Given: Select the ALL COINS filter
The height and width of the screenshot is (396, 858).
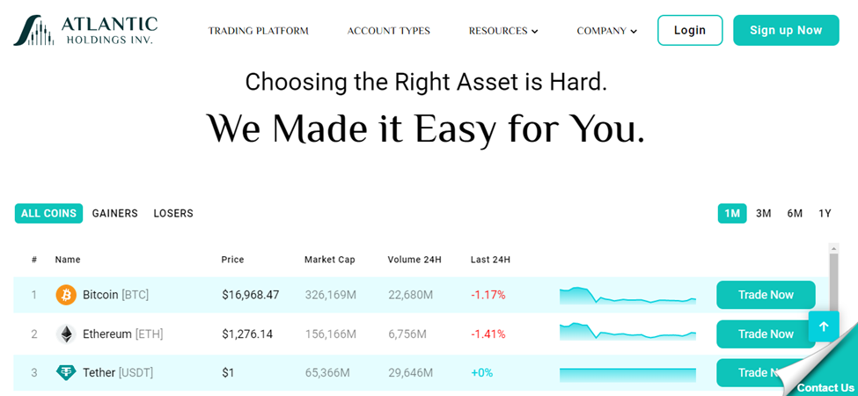Looking at the screenshot, I should tap(48, 213).
